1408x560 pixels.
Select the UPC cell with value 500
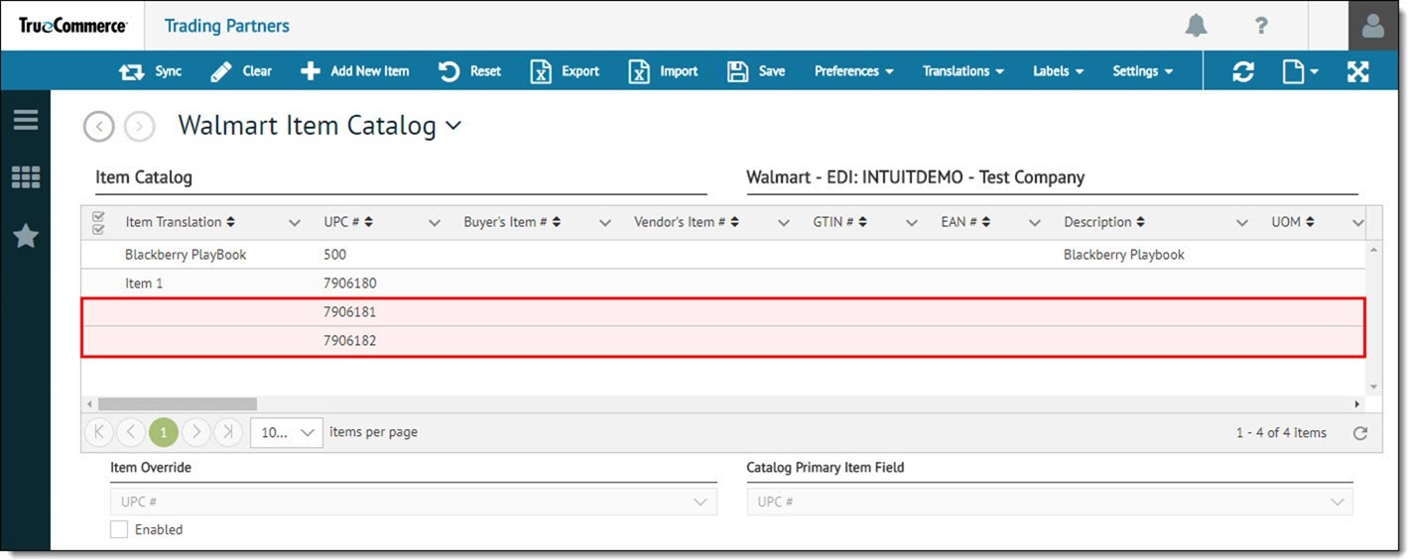(335, 255)
